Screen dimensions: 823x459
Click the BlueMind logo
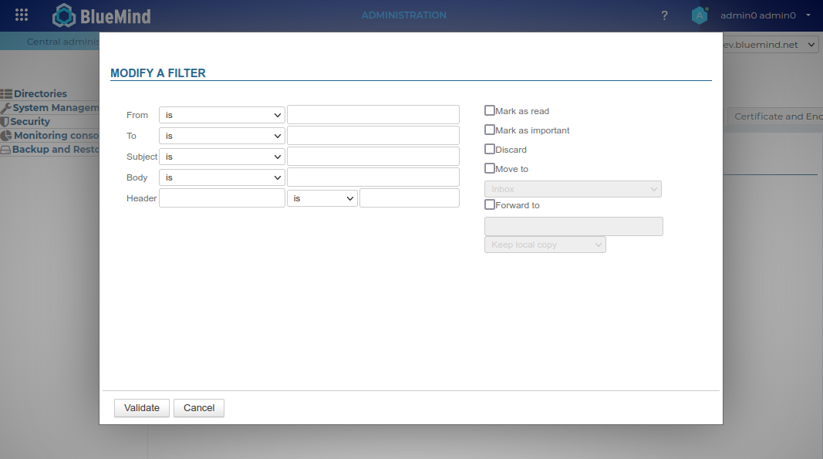101,15
